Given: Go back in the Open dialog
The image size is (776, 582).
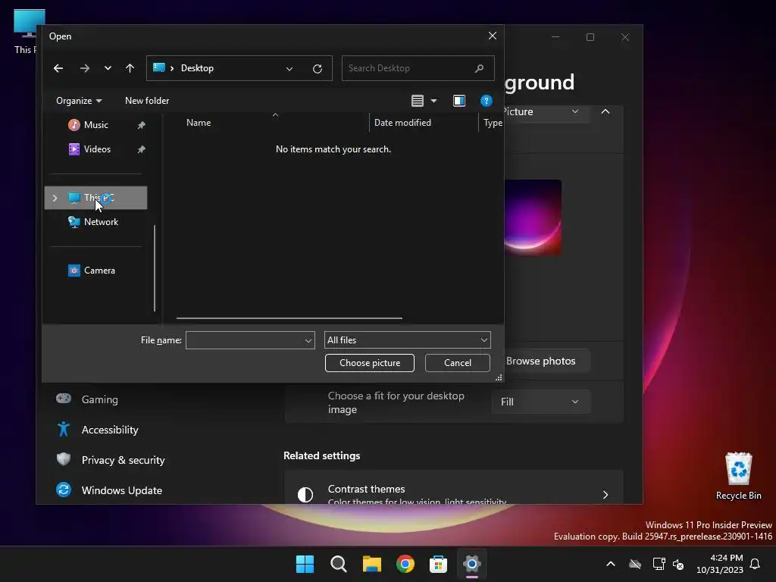Looking at the screenshot, I should click(58, 68).
